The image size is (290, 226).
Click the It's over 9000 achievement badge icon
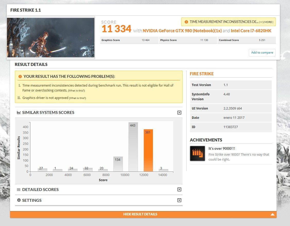tap(197, 154)
